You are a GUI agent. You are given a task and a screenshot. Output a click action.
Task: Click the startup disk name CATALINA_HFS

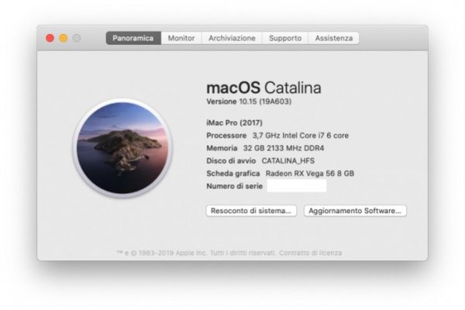tap(288, 161)
